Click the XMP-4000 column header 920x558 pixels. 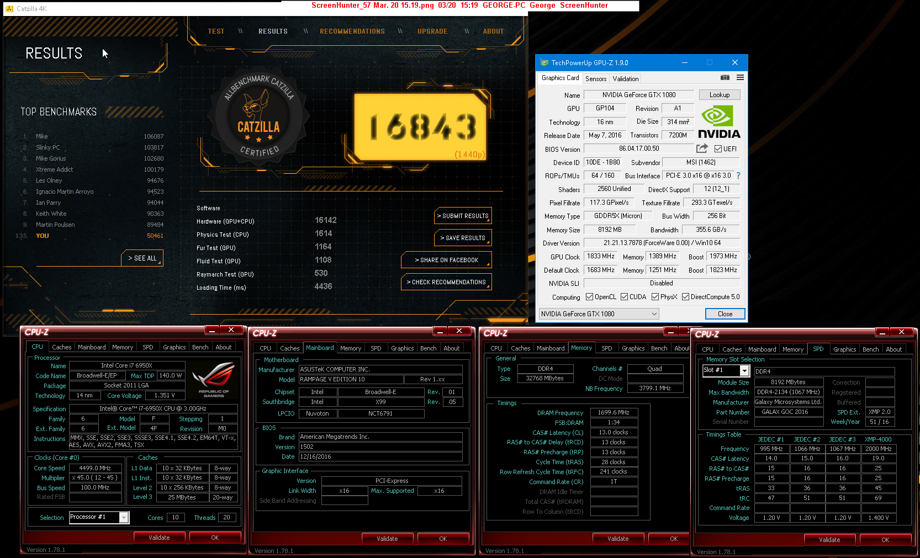[x=878, y=439]
